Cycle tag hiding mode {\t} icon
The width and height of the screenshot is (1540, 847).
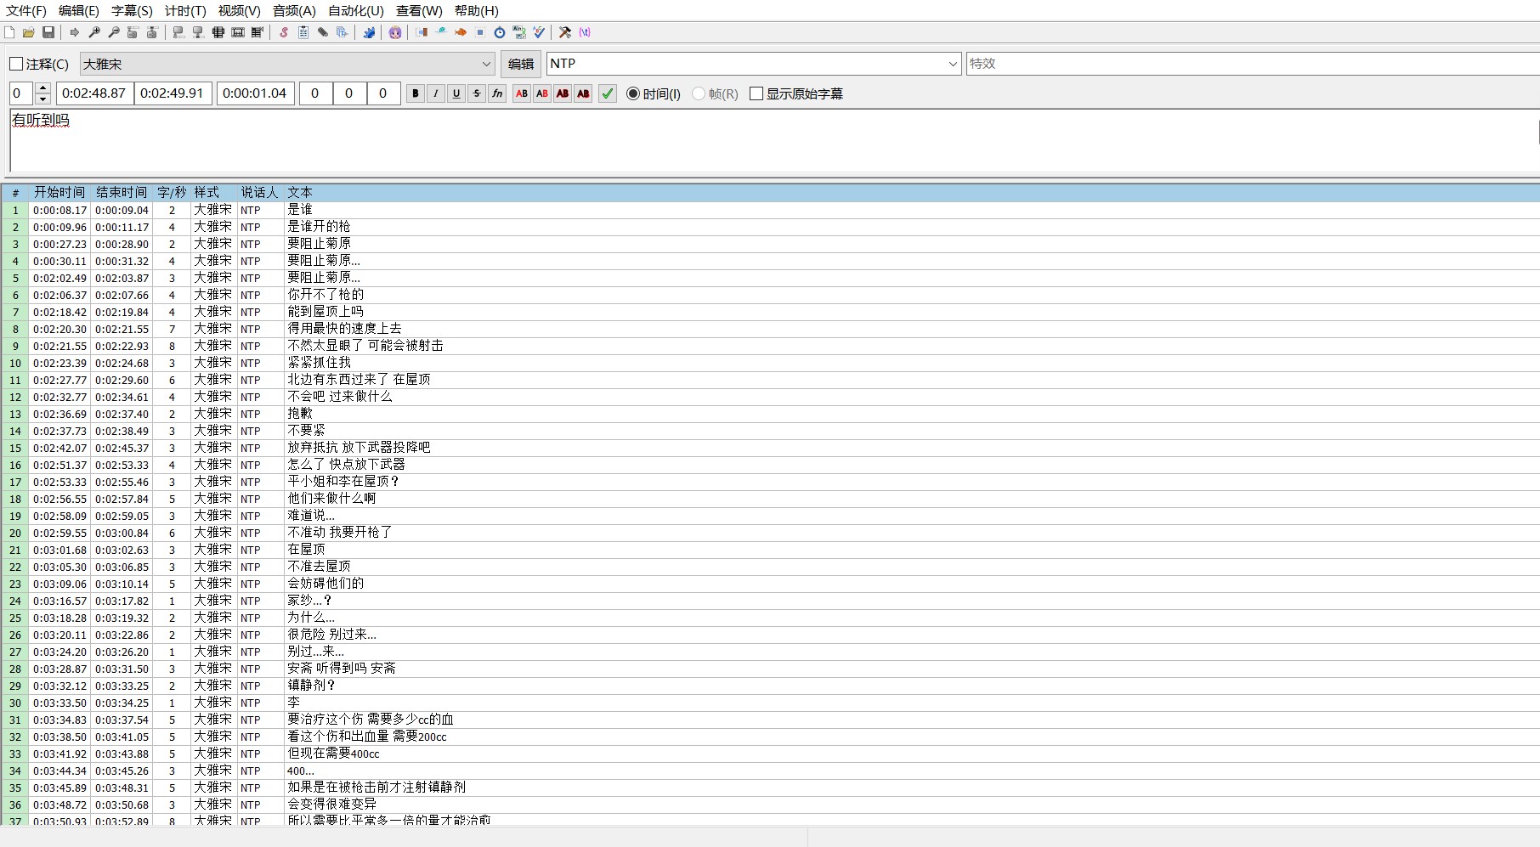click(x=585, y=32)
